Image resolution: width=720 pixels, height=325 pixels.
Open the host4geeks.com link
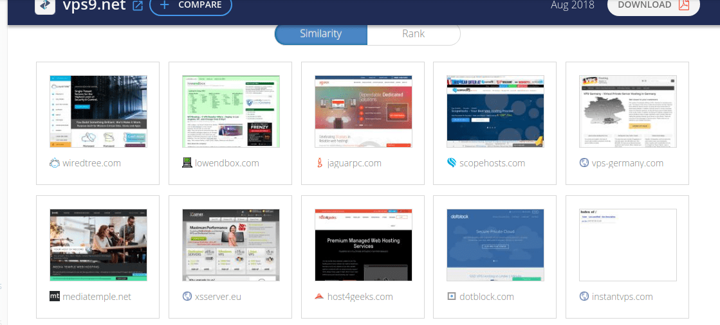tap(360, 297)
